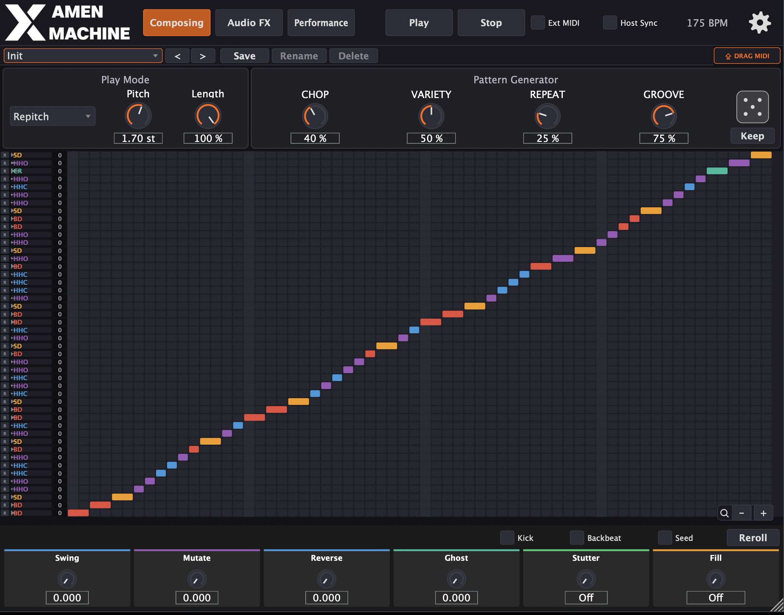Open settings with the gear icon
This screenshot has width=784, height=615.
pyautogui.click(x=760, y=23)
